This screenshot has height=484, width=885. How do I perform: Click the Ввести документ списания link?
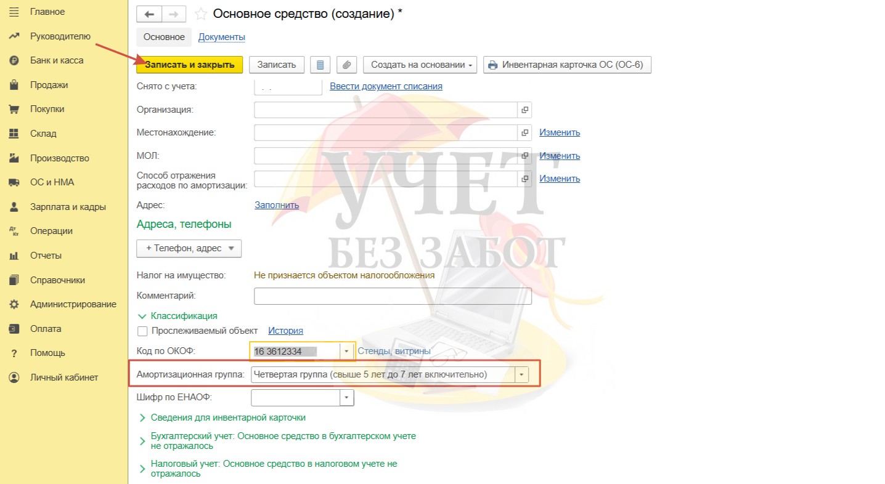coord(386,86)
